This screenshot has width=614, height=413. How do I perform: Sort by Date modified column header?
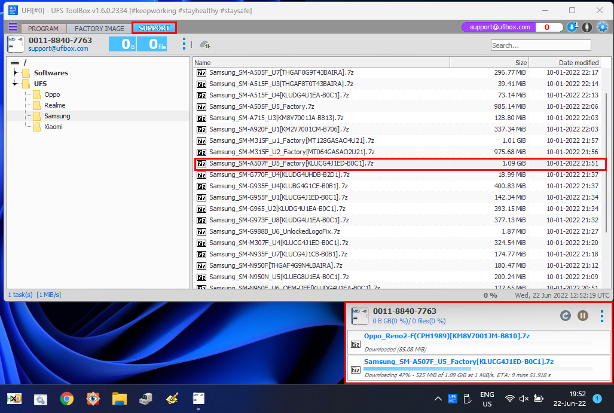[564, 63]
